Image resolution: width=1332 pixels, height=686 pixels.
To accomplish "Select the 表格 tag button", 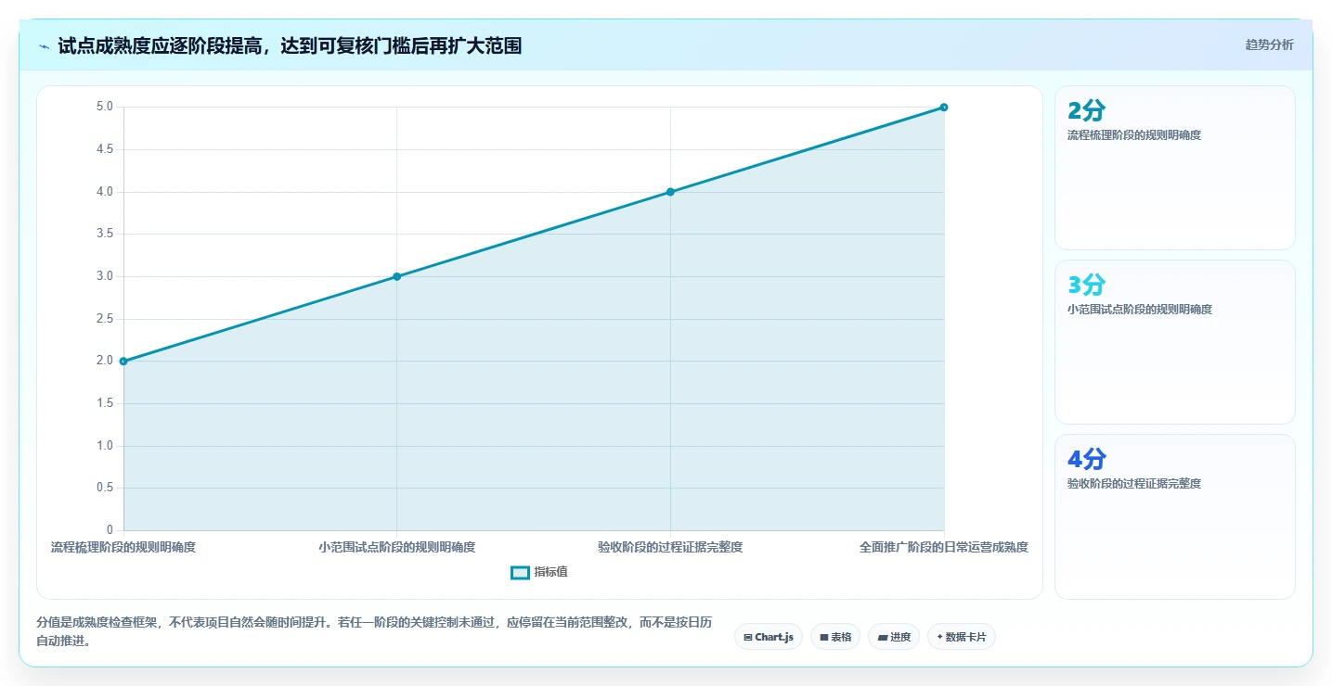I will point(835,637).
